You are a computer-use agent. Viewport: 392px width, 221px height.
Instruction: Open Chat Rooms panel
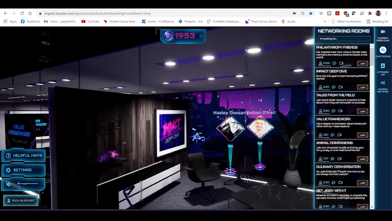click(383, 52)
